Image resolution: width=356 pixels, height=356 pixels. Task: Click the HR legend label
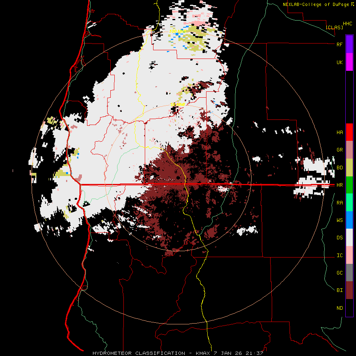tap(339, 185)
